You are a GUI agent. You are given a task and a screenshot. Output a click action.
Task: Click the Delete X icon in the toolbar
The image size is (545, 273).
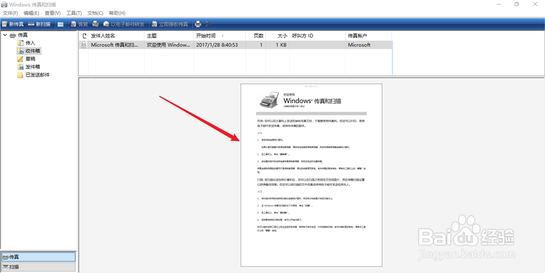point(208,24)
